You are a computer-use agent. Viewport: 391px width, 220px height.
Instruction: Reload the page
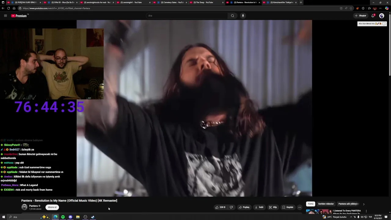point(9,8)
